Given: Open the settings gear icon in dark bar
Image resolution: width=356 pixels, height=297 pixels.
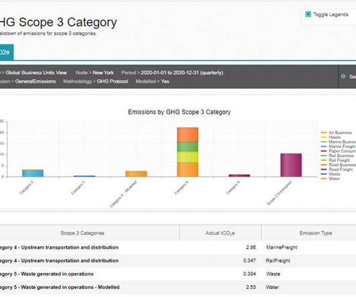Looking at the screenshot, I should [x=343, y=77].
